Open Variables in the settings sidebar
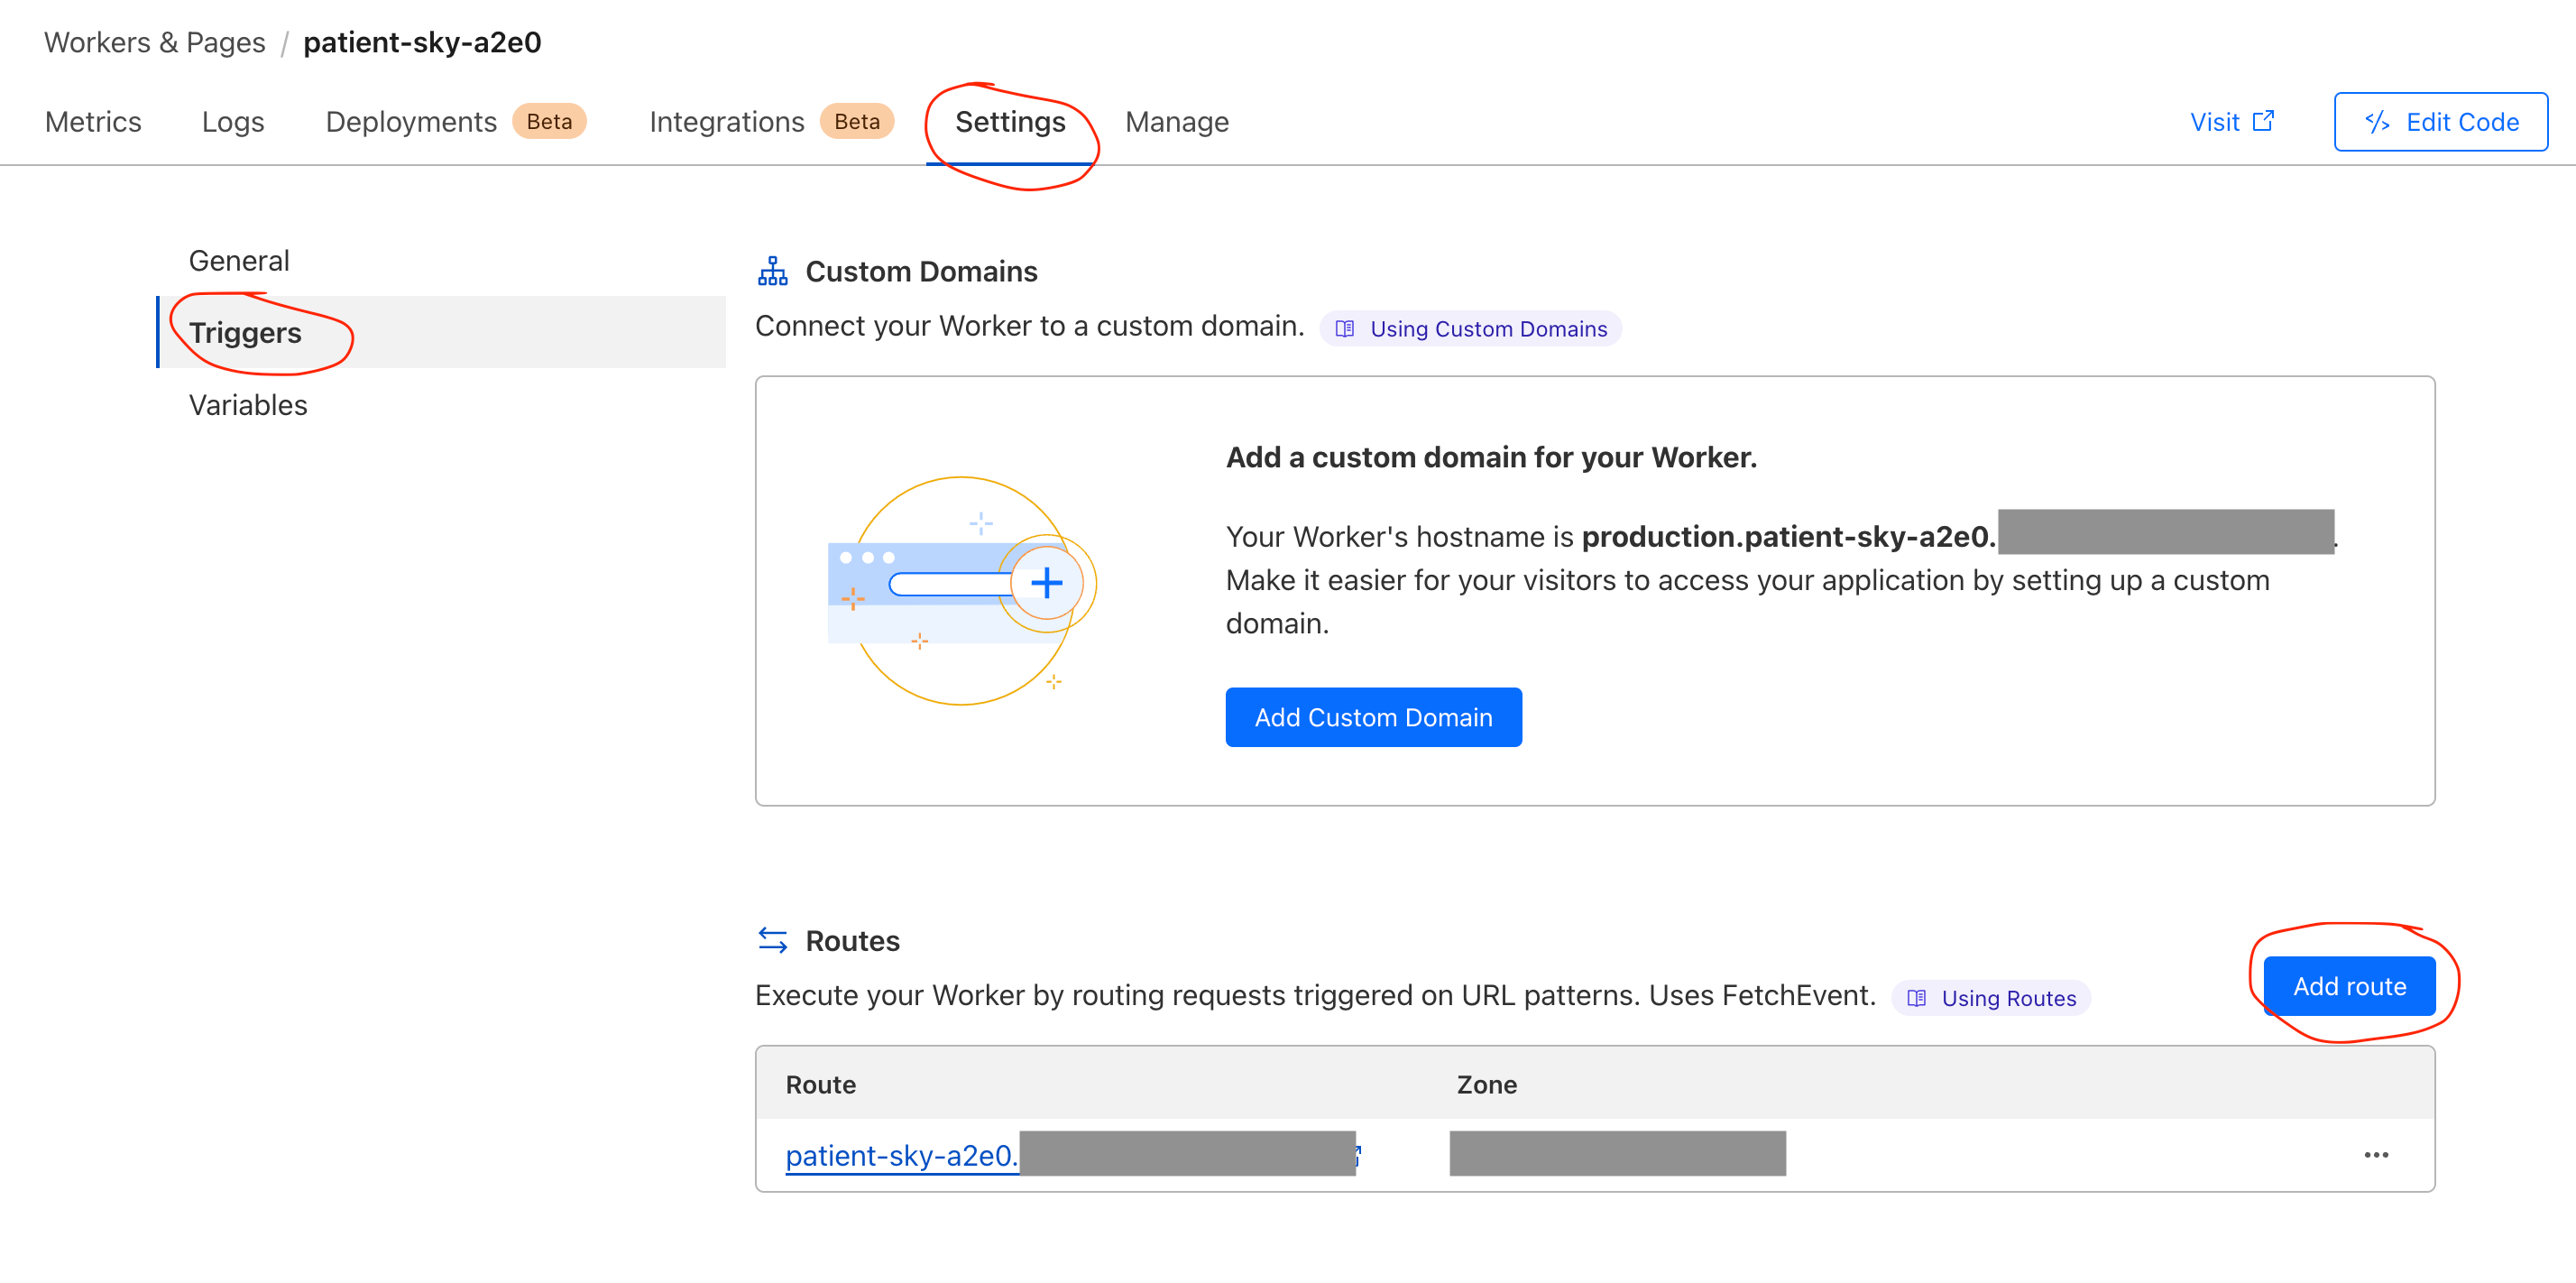2576x1283 pixels. (248, 405)
